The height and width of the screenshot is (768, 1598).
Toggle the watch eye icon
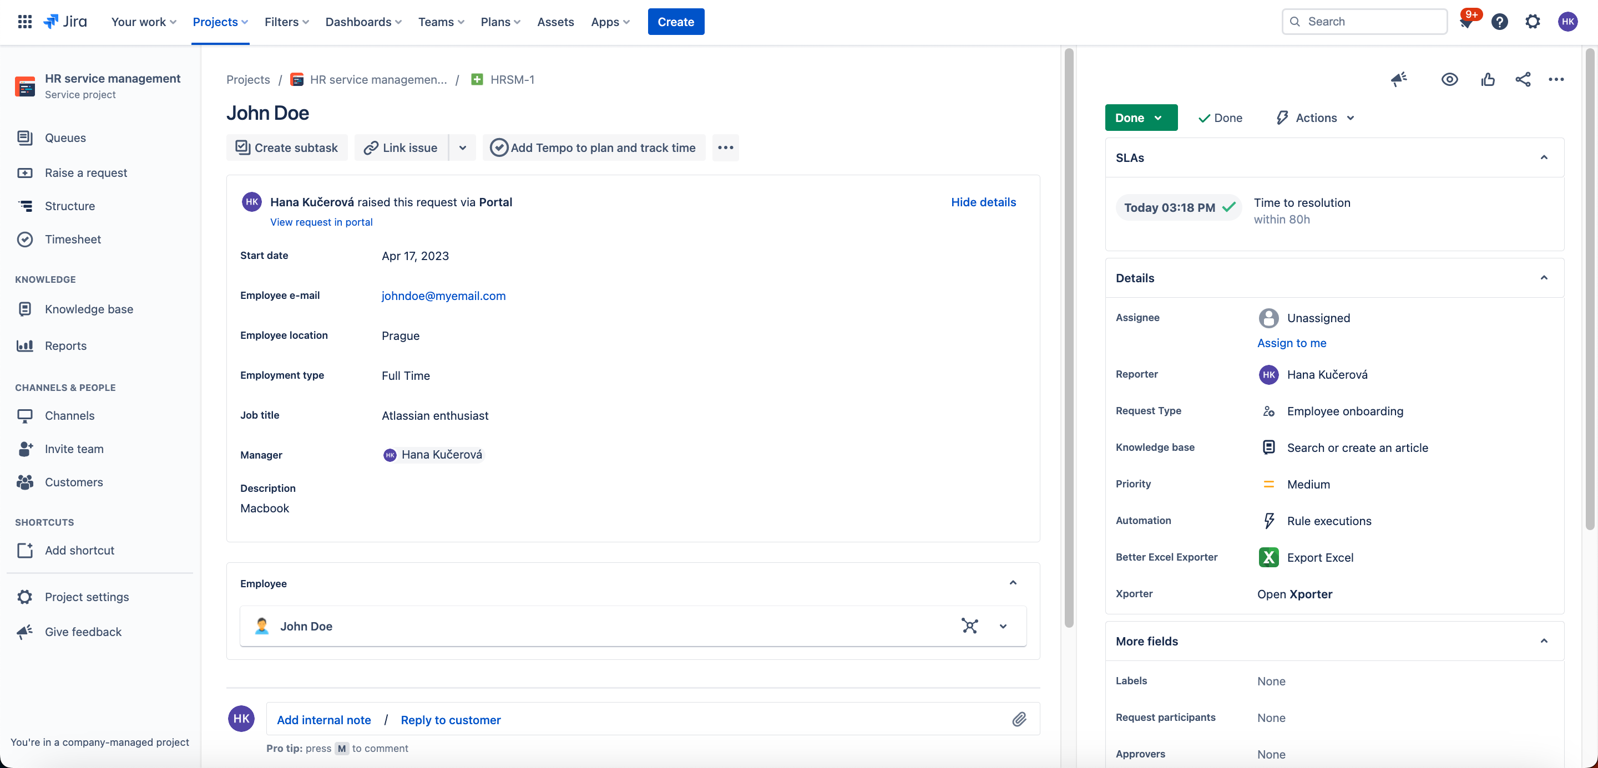coord(1449,79)
